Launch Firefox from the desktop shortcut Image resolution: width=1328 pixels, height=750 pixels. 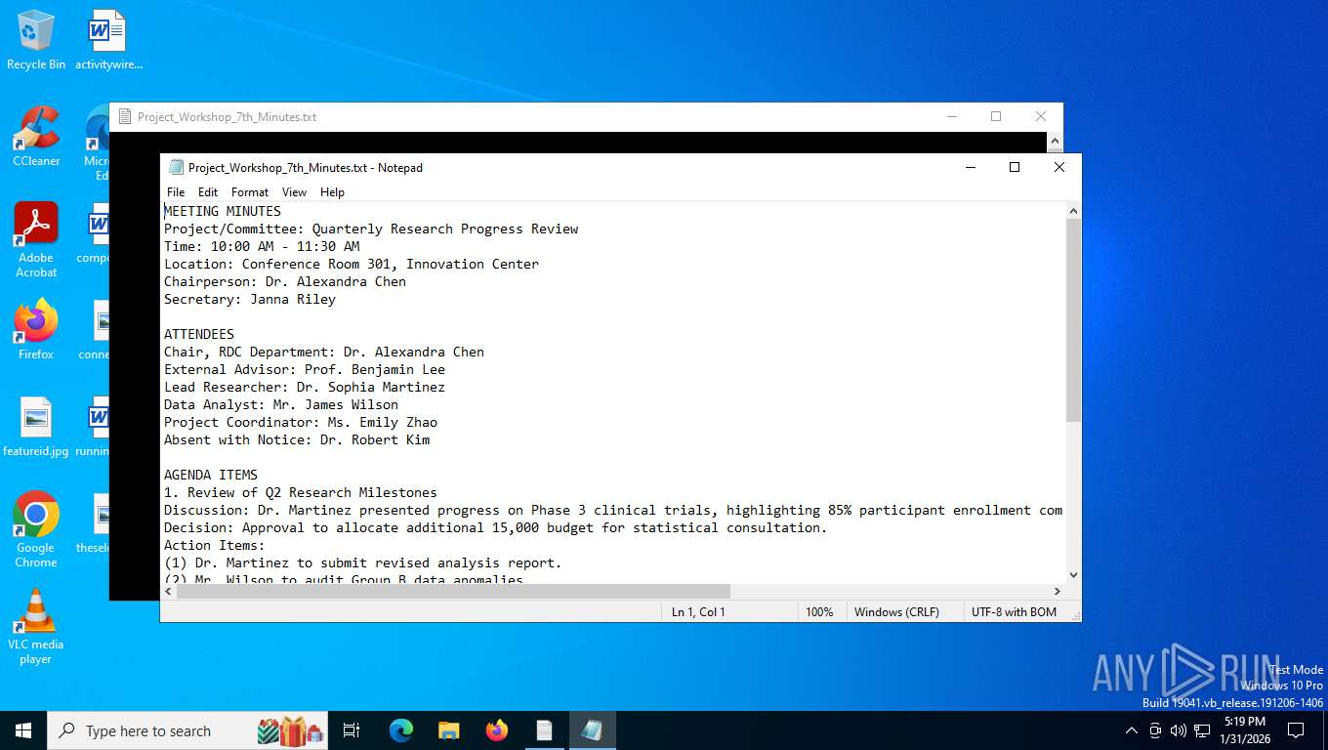[36, 330]
